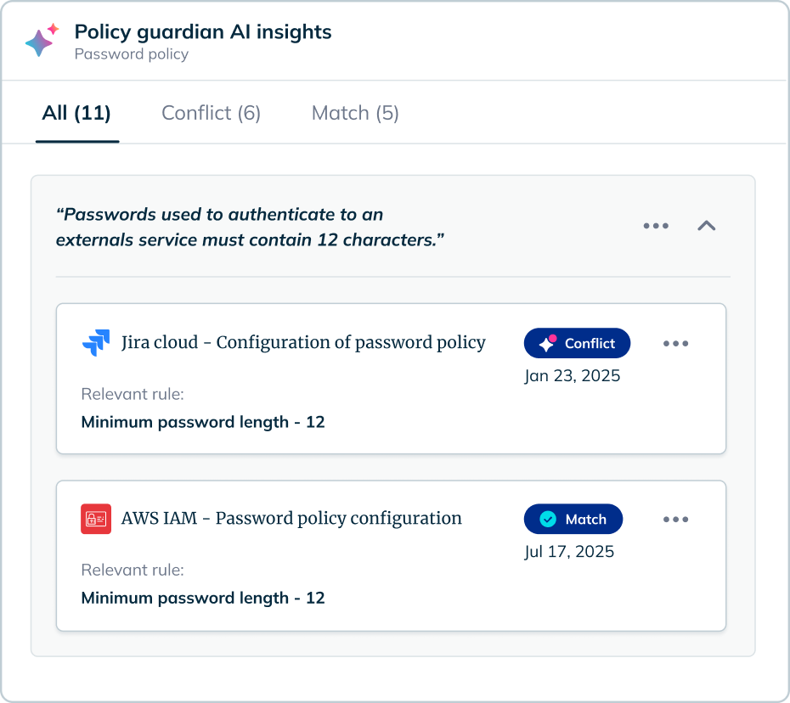Image resolution: width=790 pixels, height=703 pixels.
Task: Click Jira's Minimum password length rule
Action: [x=203, y=422]
